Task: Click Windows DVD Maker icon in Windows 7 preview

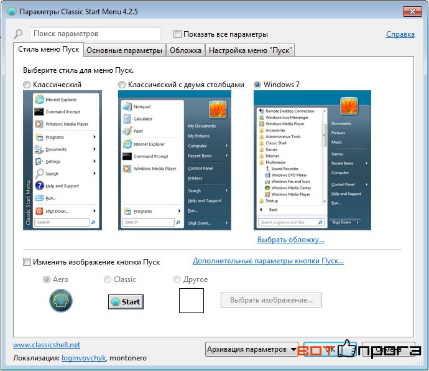Action: 267,175
